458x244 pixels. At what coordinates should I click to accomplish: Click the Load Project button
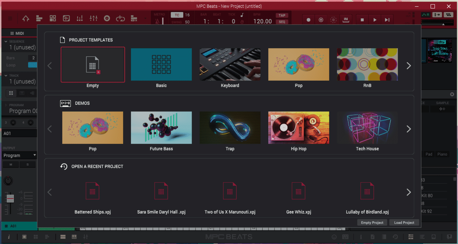click(404, 223)
